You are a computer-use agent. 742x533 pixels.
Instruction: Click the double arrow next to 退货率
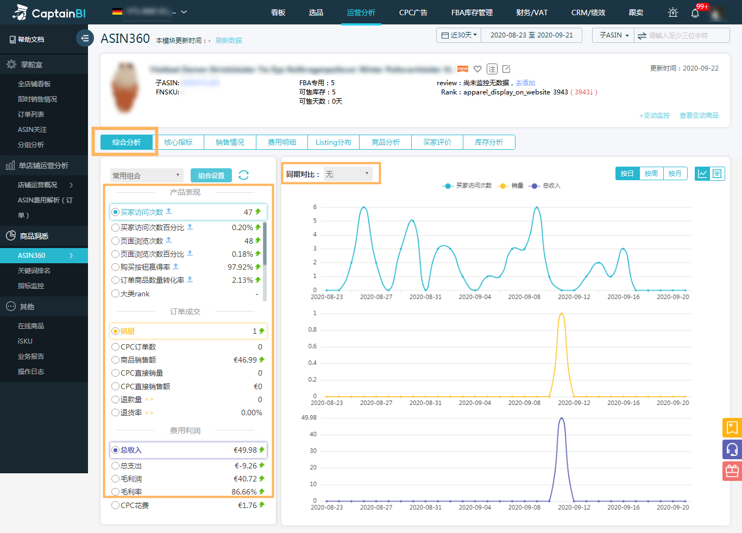(149, 413)
